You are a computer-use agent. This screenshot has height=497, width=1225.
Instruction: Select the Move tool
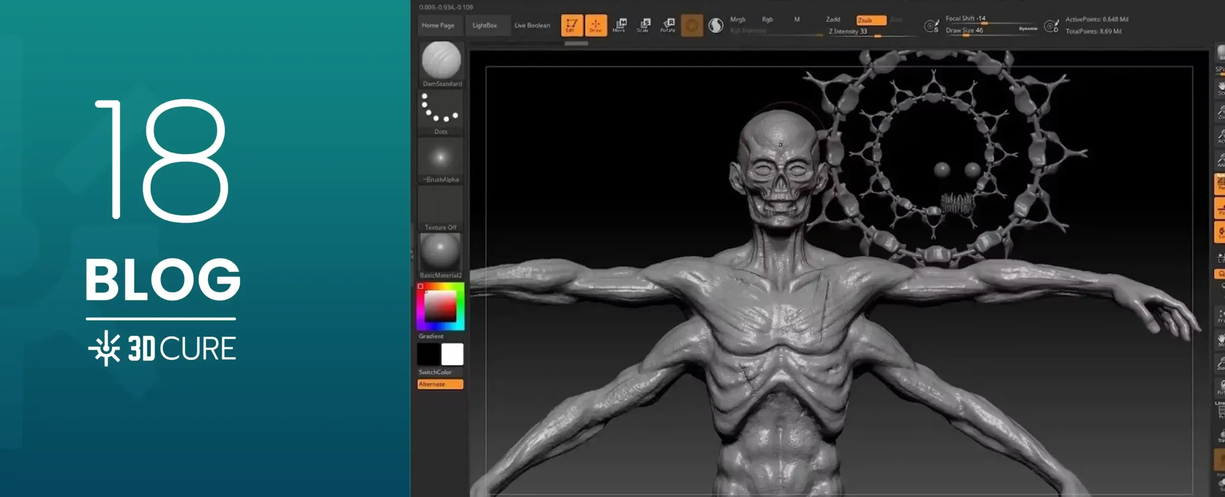620,26
